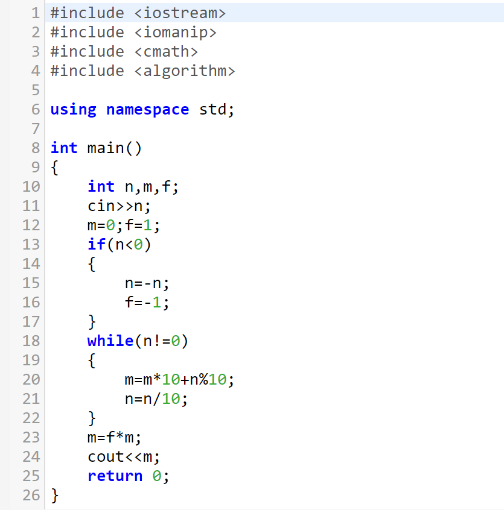Click line number 24 in the gutter

coord(31,457)
